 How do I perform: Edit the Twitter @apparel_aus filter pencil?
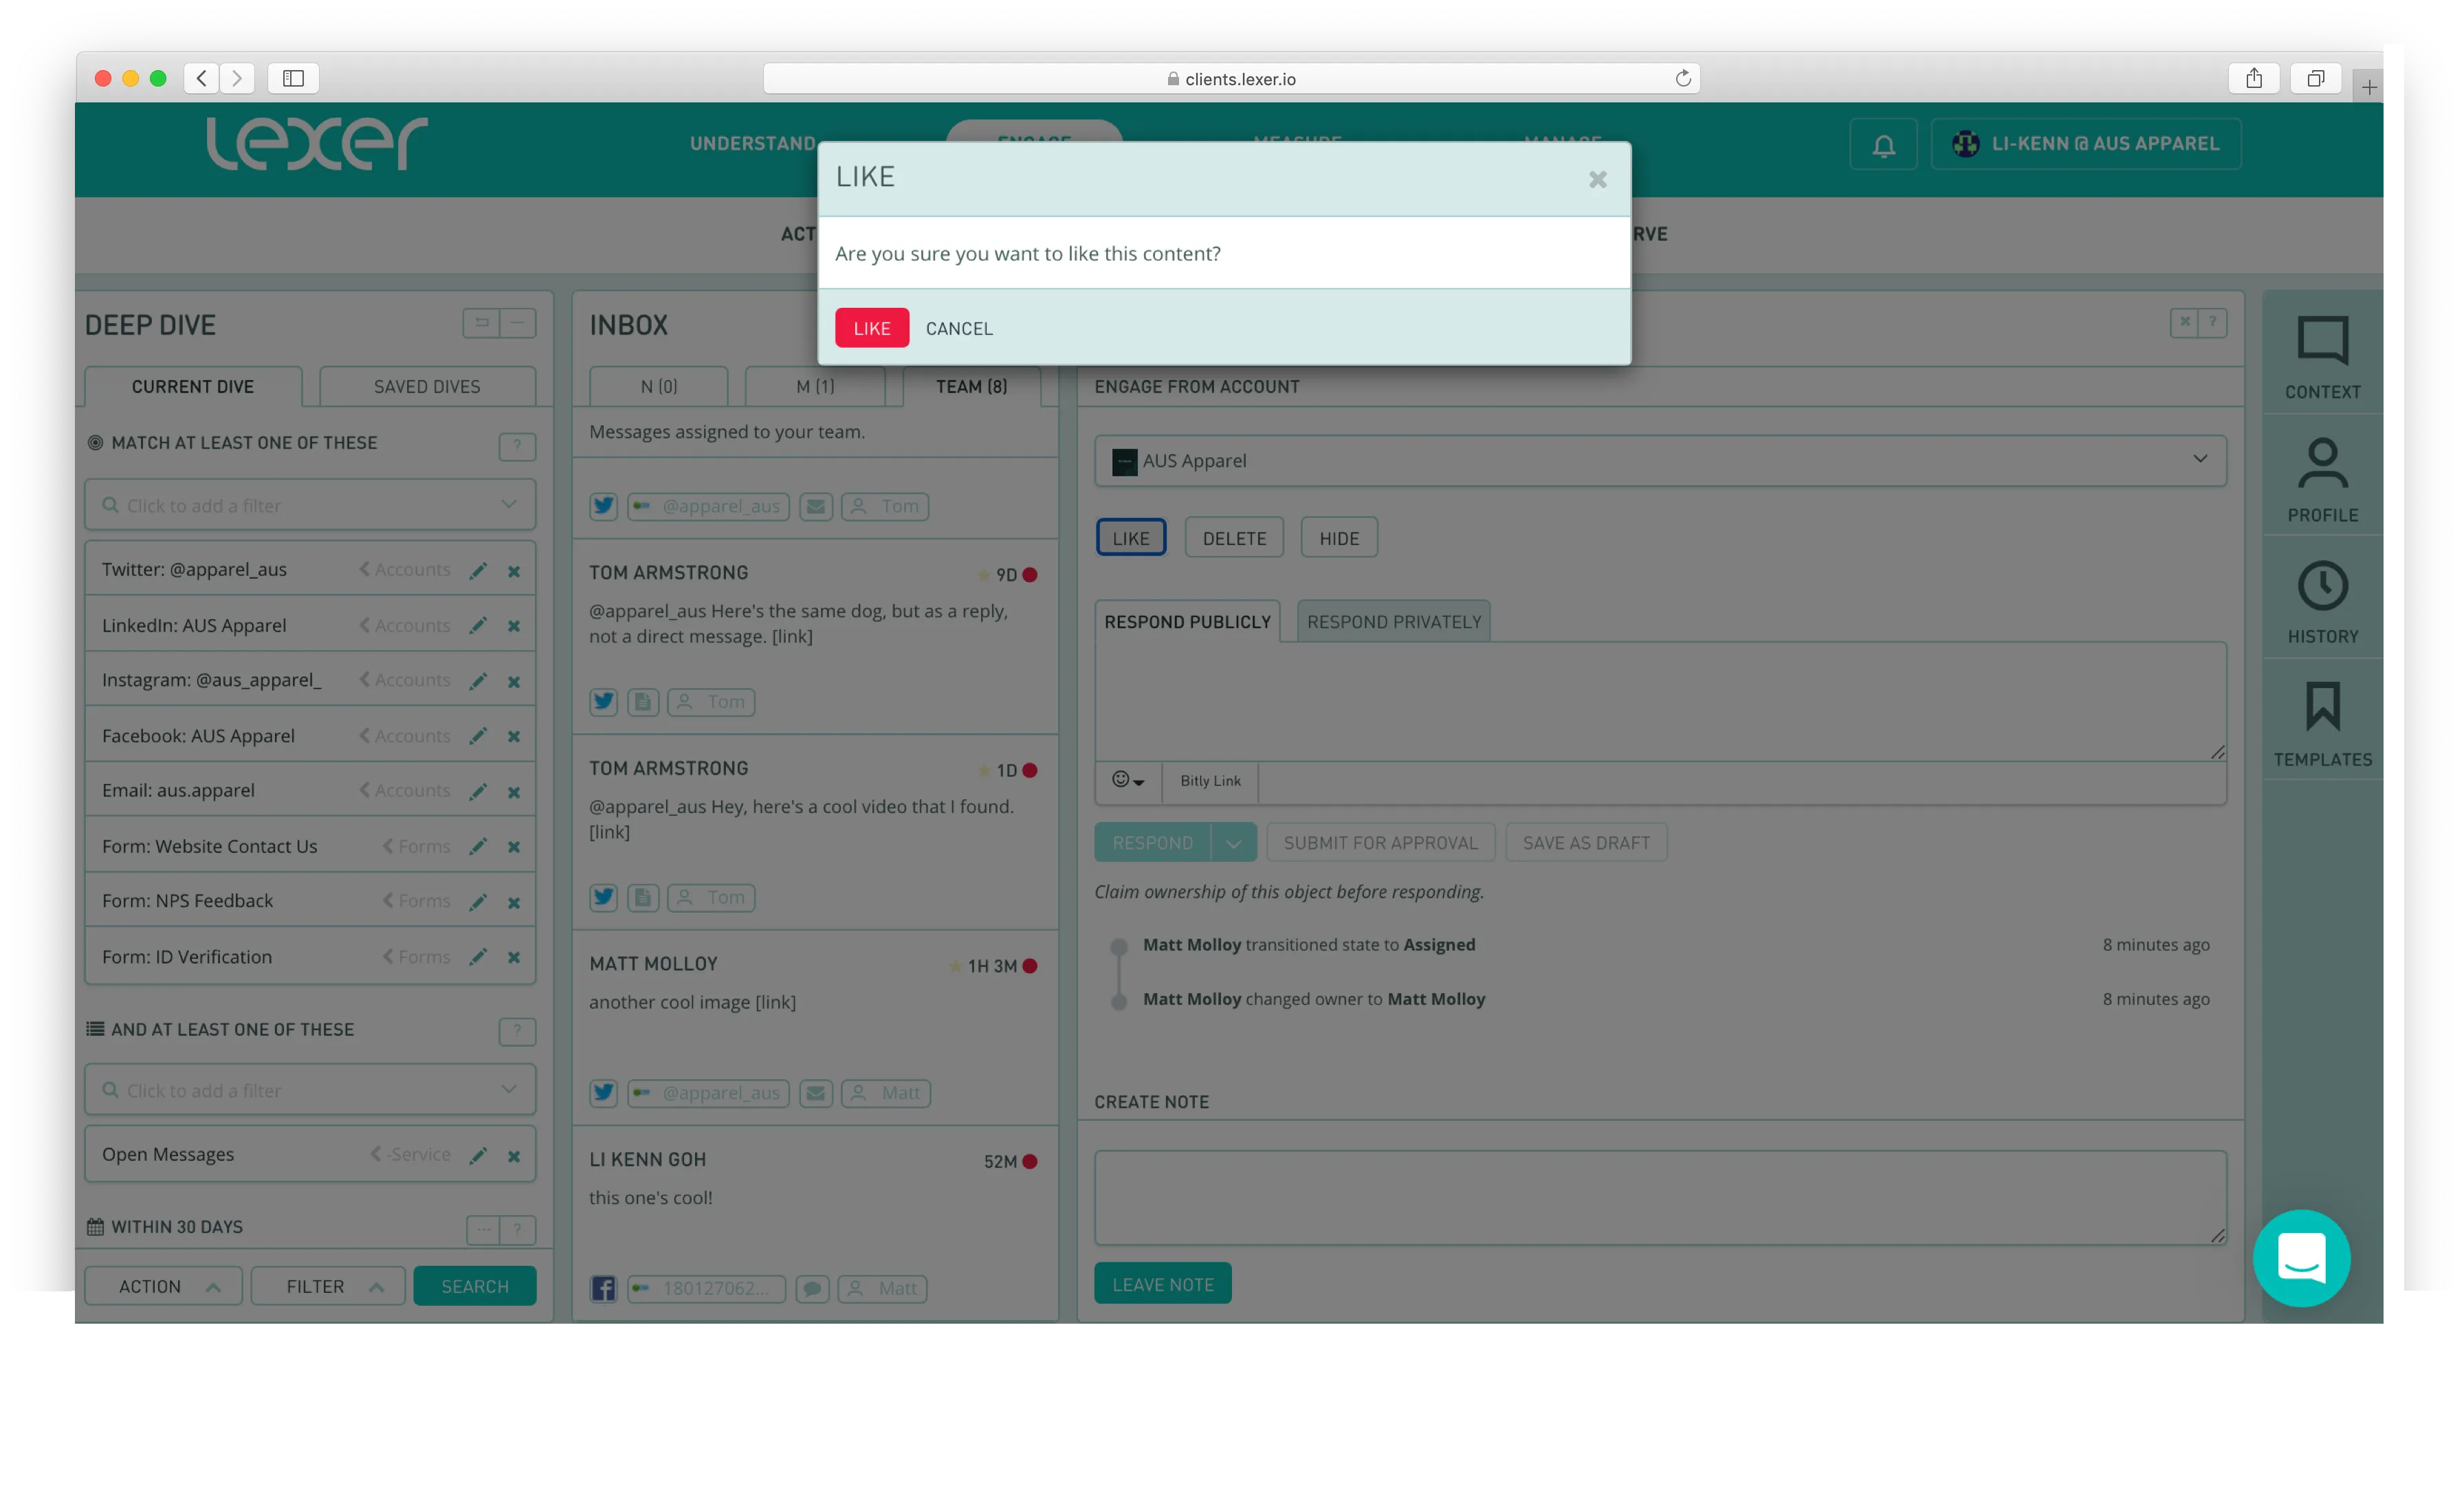click(478, 570)
